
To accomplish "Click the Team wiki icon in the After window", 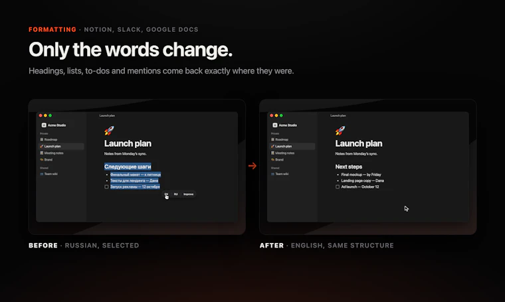I will 272,174.
